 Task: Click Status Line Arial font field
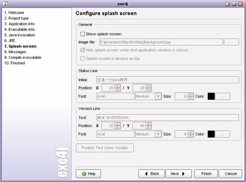tap(115, 96)
